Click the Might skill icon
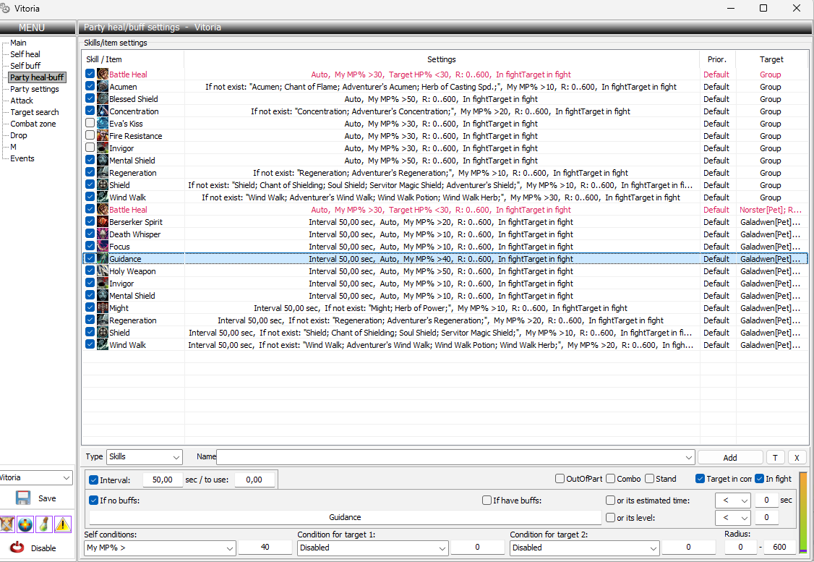Viewport: 814px width, 562px height. coord(102,308)
